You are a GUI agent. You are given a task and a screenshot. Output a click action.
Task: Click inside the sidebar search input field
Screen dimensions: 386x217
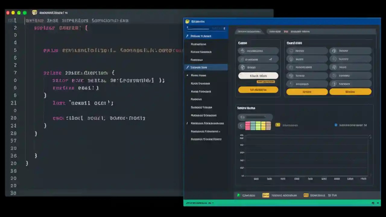coord(206,28)
